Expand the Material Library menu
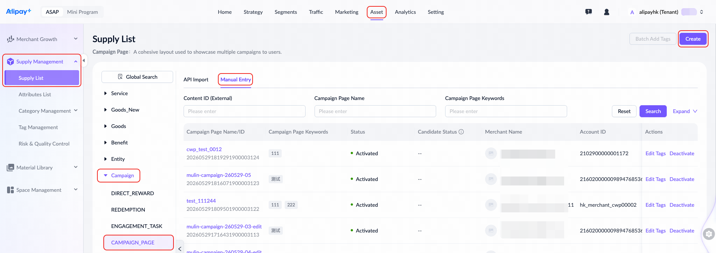The height and width of the screenshot is (253, 716). (76, 167)
